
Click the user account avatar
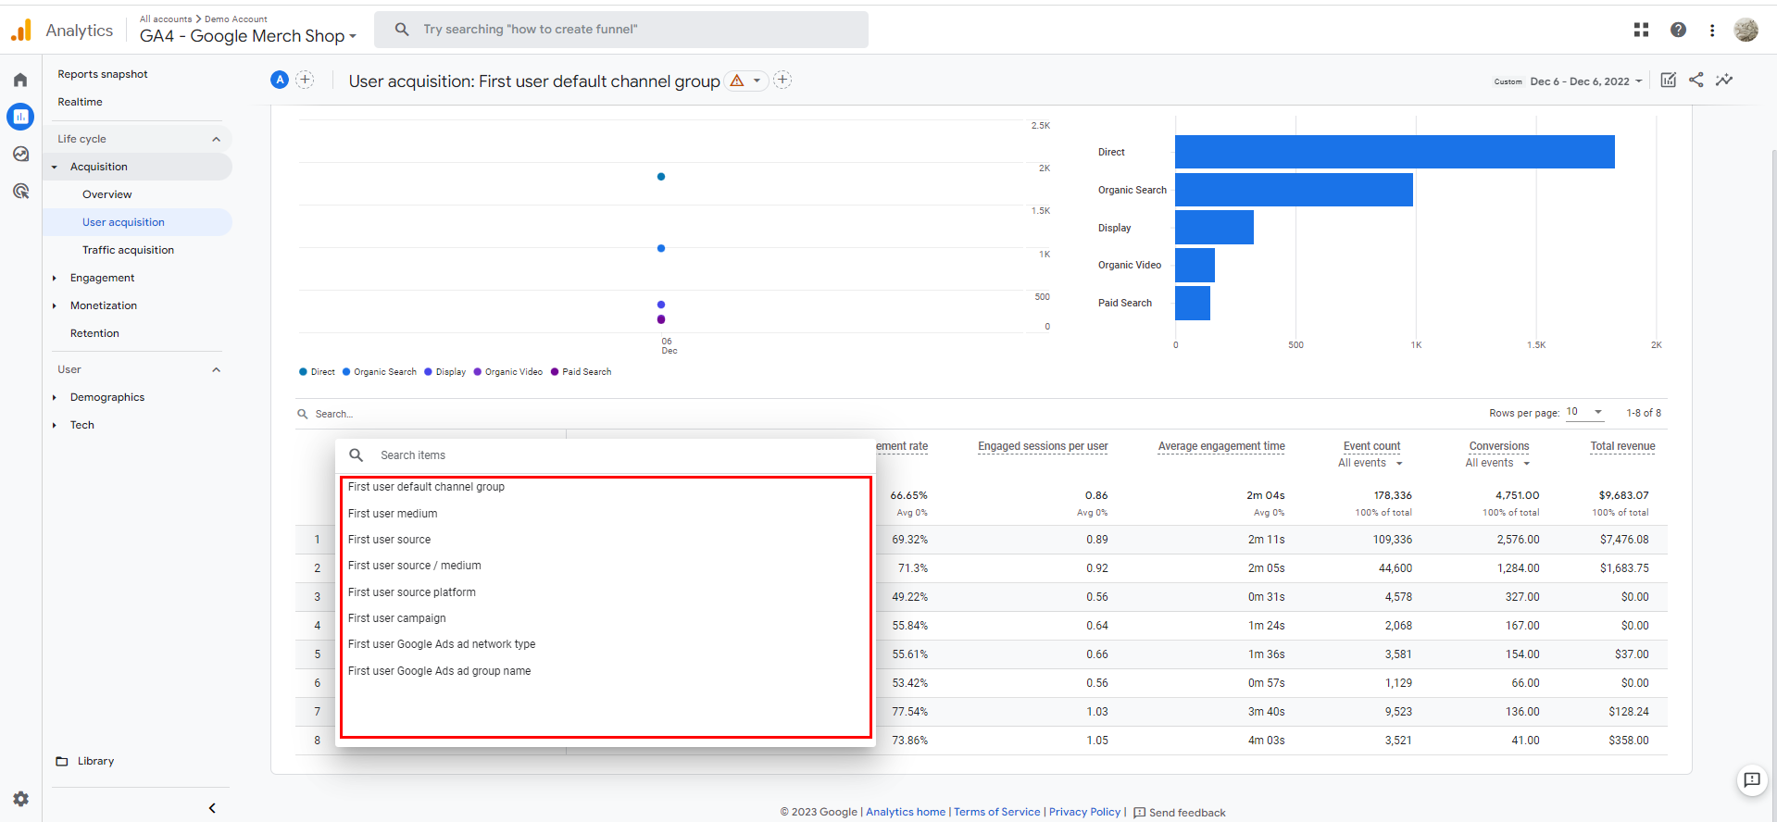(1746, 30)
